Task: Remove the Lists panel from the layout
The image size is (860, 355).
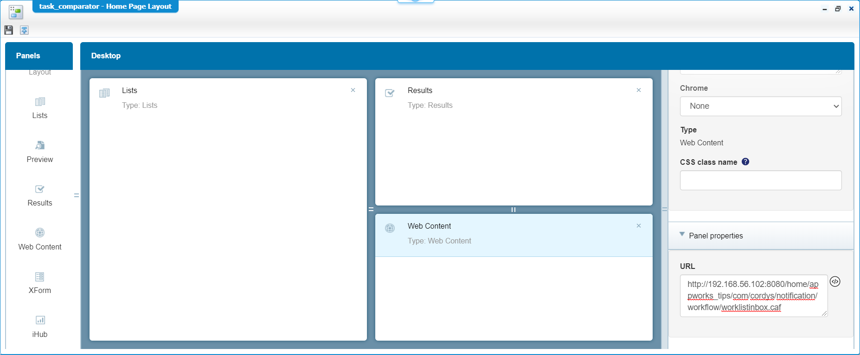Action: click(x=353, y=90)
